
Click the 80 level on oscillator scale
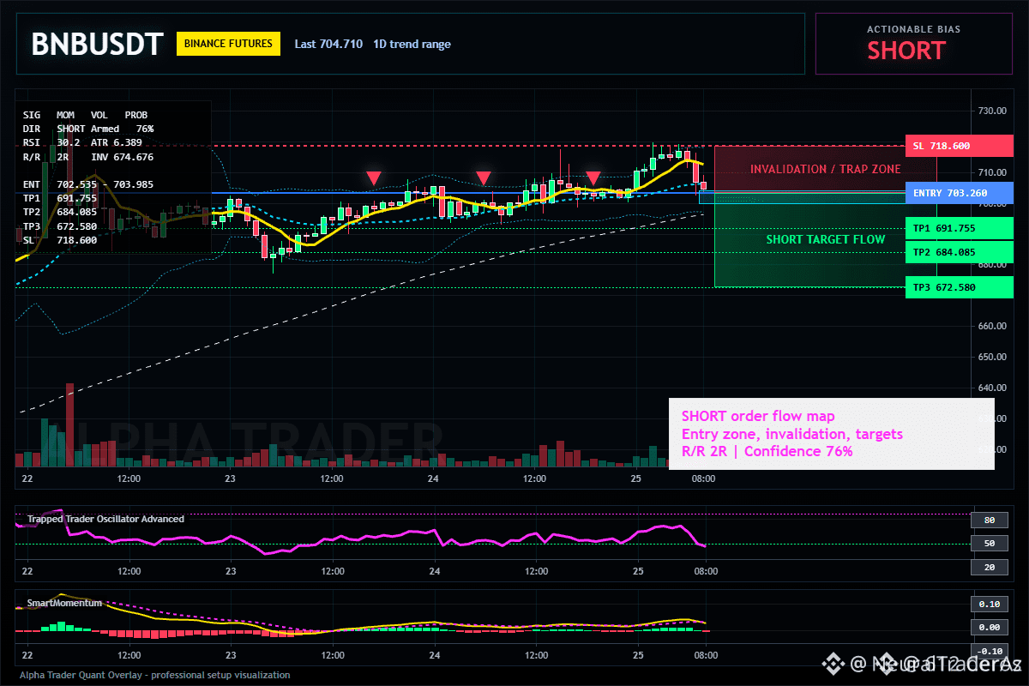point(989,521)
